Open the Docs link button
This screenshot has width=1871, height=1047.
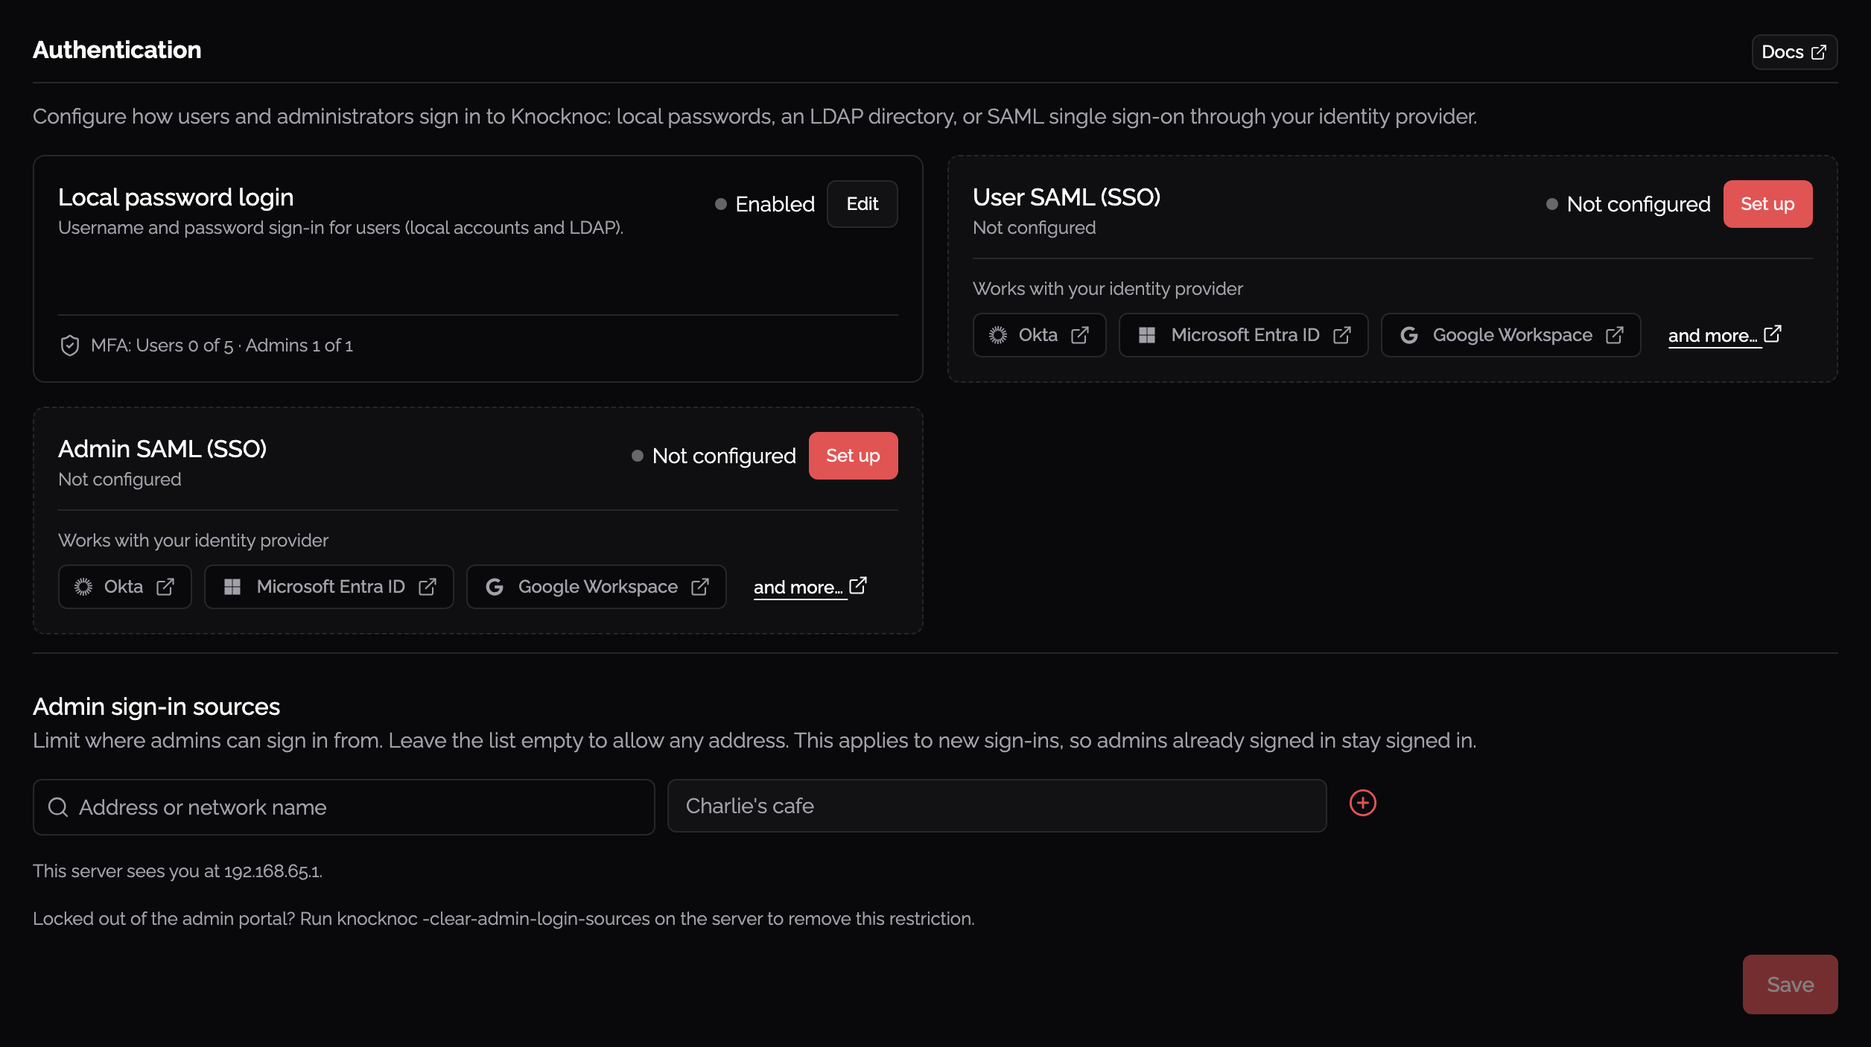(x=1794, y=52)
